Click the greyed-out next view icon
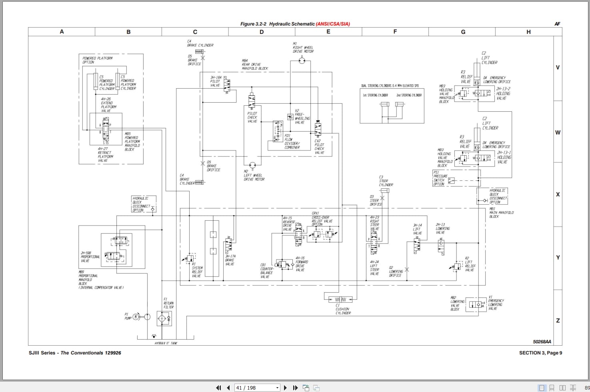This screenshot has width=590, height=392. 316,388
